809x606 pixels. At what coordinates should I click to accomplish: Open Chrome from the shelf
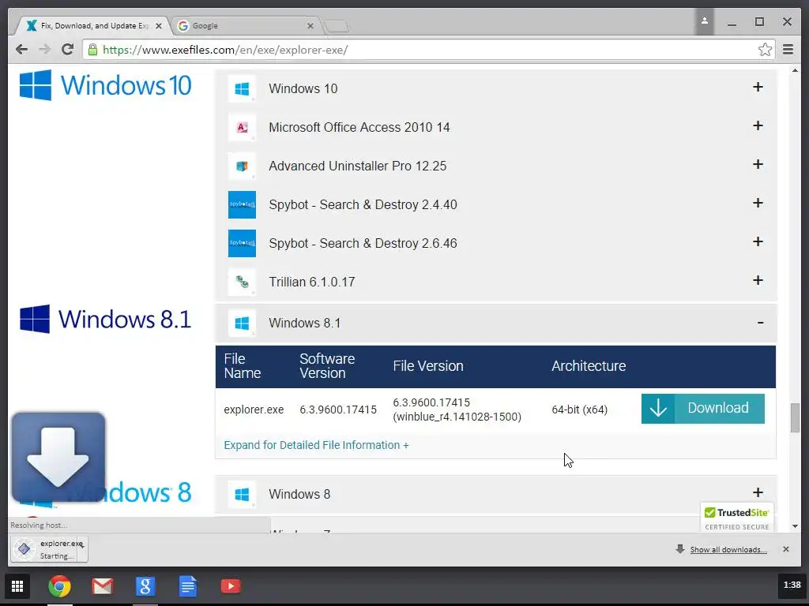[x=60, y=586]
